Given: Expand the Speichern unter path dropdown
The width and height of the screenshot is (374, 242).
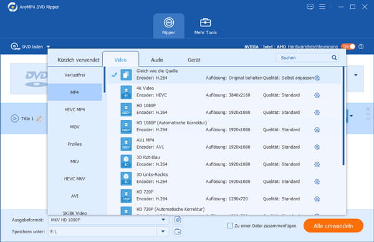Looking at the screenshot, I should coord(163,231).
